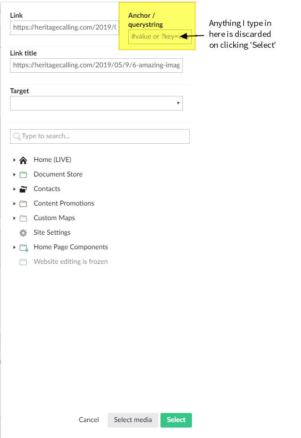Click the Content Promotions folder icon
The width and height of the screenshot is (301, 438).
point(23,203)
